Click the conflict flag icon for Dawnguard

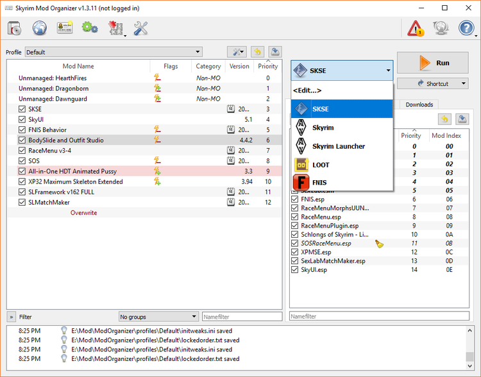pos(157,99)
